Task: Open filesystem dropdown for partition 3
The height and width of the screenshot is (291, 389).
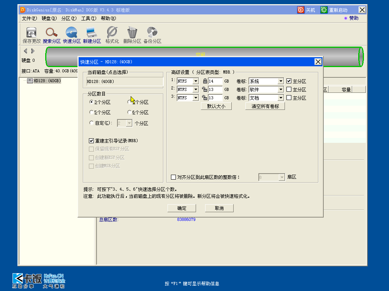Action: pyautogui.click(x=196, y=98)
